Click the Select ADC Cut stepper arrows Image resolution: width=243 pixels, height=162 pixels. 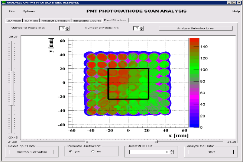(172, 152)
